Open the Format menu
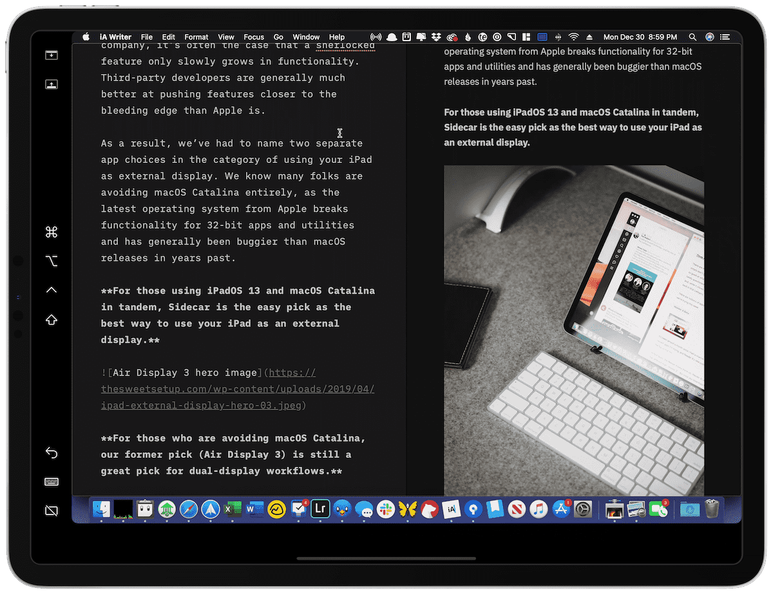 tap(196, 37)
